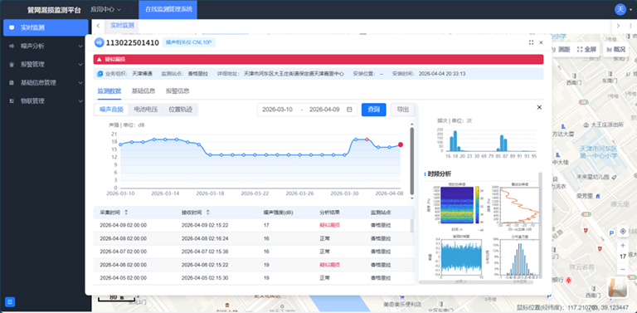Switch to the 基础信息 tab
The image size is (637, 313).
143,91
